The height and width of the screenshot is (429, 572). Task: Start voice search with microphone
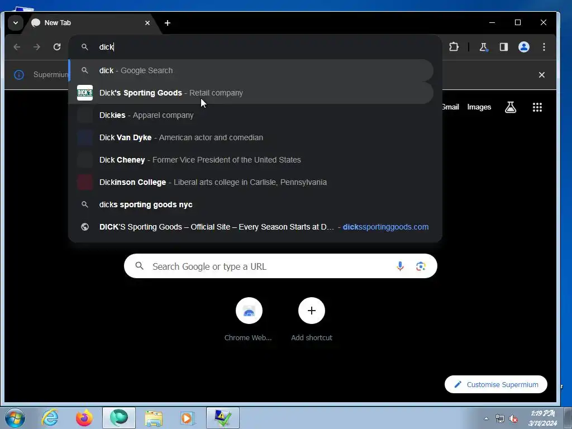(x=400, y=266)
